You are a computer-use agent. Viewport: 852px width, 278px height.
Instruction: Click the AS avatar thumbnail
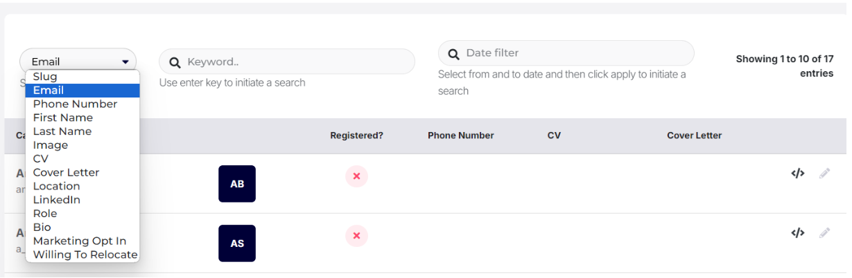237,243
